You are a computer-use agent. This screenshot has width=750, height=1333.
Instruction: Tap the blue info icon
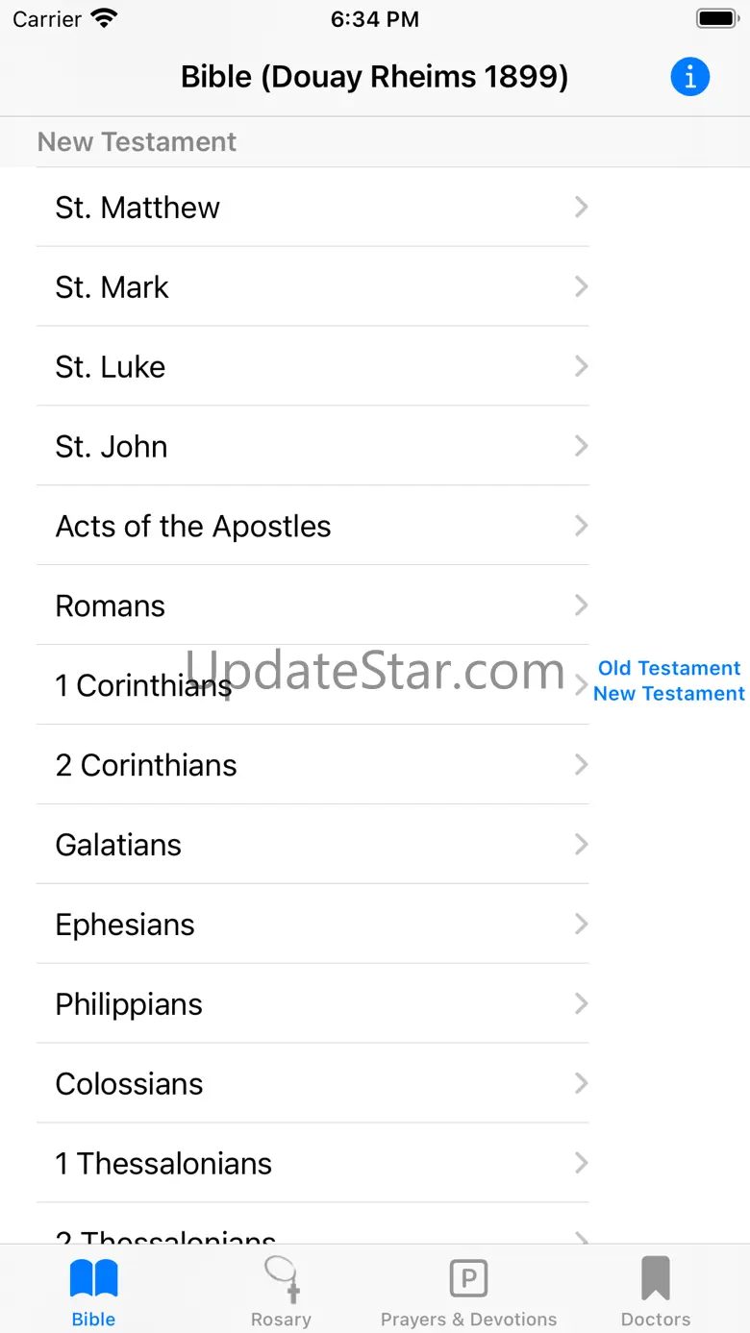pyautogui.click(x=689, y=77)
